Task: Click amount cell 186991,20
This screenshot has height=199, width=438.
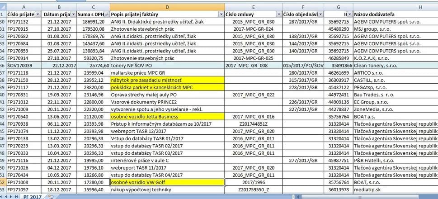Action: (93, 22)
